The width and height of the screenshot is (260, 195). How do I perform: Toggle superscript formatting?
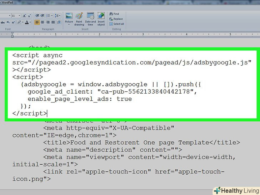[x=13, y=22]
